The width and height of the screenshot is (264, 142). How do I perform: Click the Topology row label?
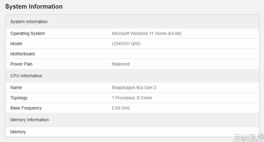19,98
